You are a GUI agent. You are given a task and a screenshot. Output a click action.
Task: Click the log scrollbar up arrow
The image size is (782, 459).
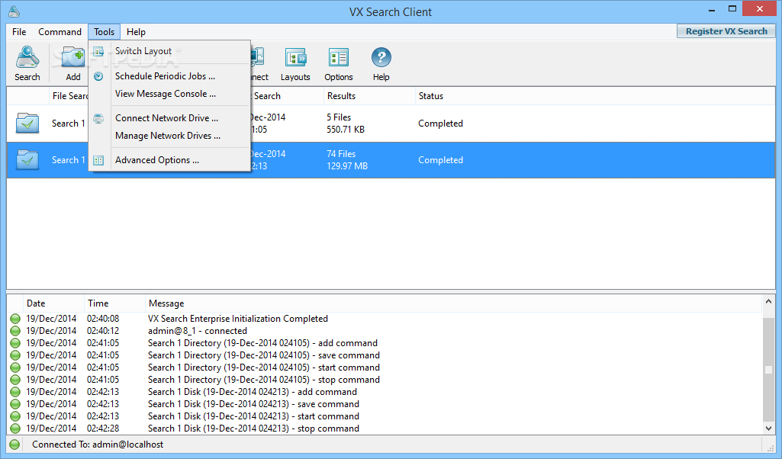click(768, 301)
